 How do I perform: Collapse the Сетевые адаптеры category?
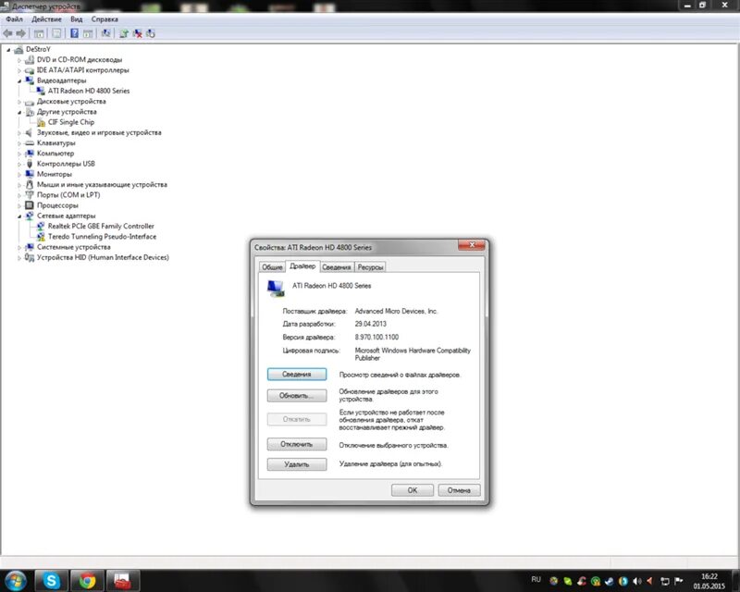click(x=19, y=216)
